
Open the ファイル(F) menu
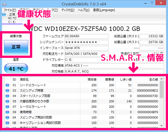tap(10, 10)
